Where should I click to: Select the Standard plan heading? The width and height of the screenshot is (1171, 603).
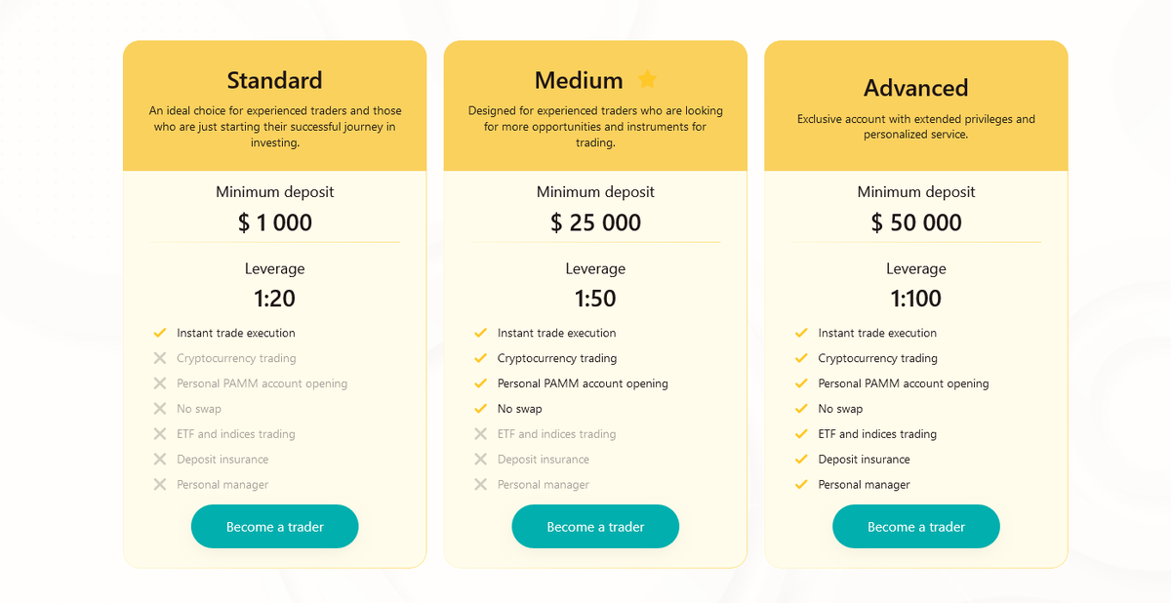click(x=275, y=80)
